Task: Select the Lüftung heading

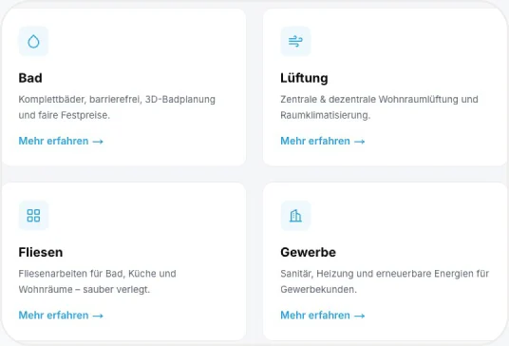Action: coord(304,78)
